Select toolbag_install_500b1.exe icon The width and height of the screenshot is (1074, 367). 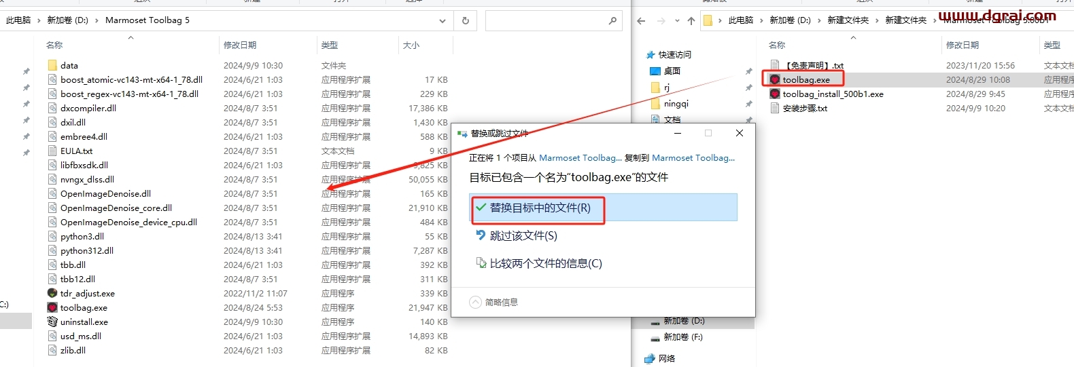click(775, 94)
